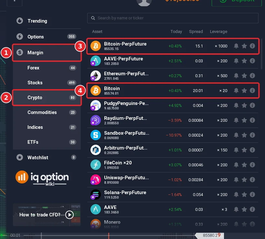Set alert bell on Bitcoin x20 row
Image resolution: width=265 pixels, height=239 pixels.
tap(236, 90)
